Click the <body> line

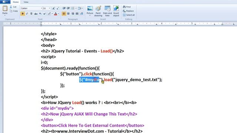[48, 45]
